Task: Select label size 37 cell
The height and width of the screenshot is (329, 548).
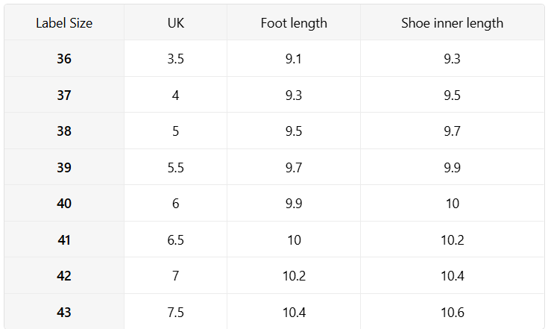Action: coord(64,95)
